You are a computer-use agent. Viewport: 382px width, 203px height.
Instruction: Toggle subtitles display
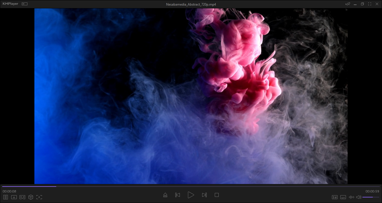[343, 197]
